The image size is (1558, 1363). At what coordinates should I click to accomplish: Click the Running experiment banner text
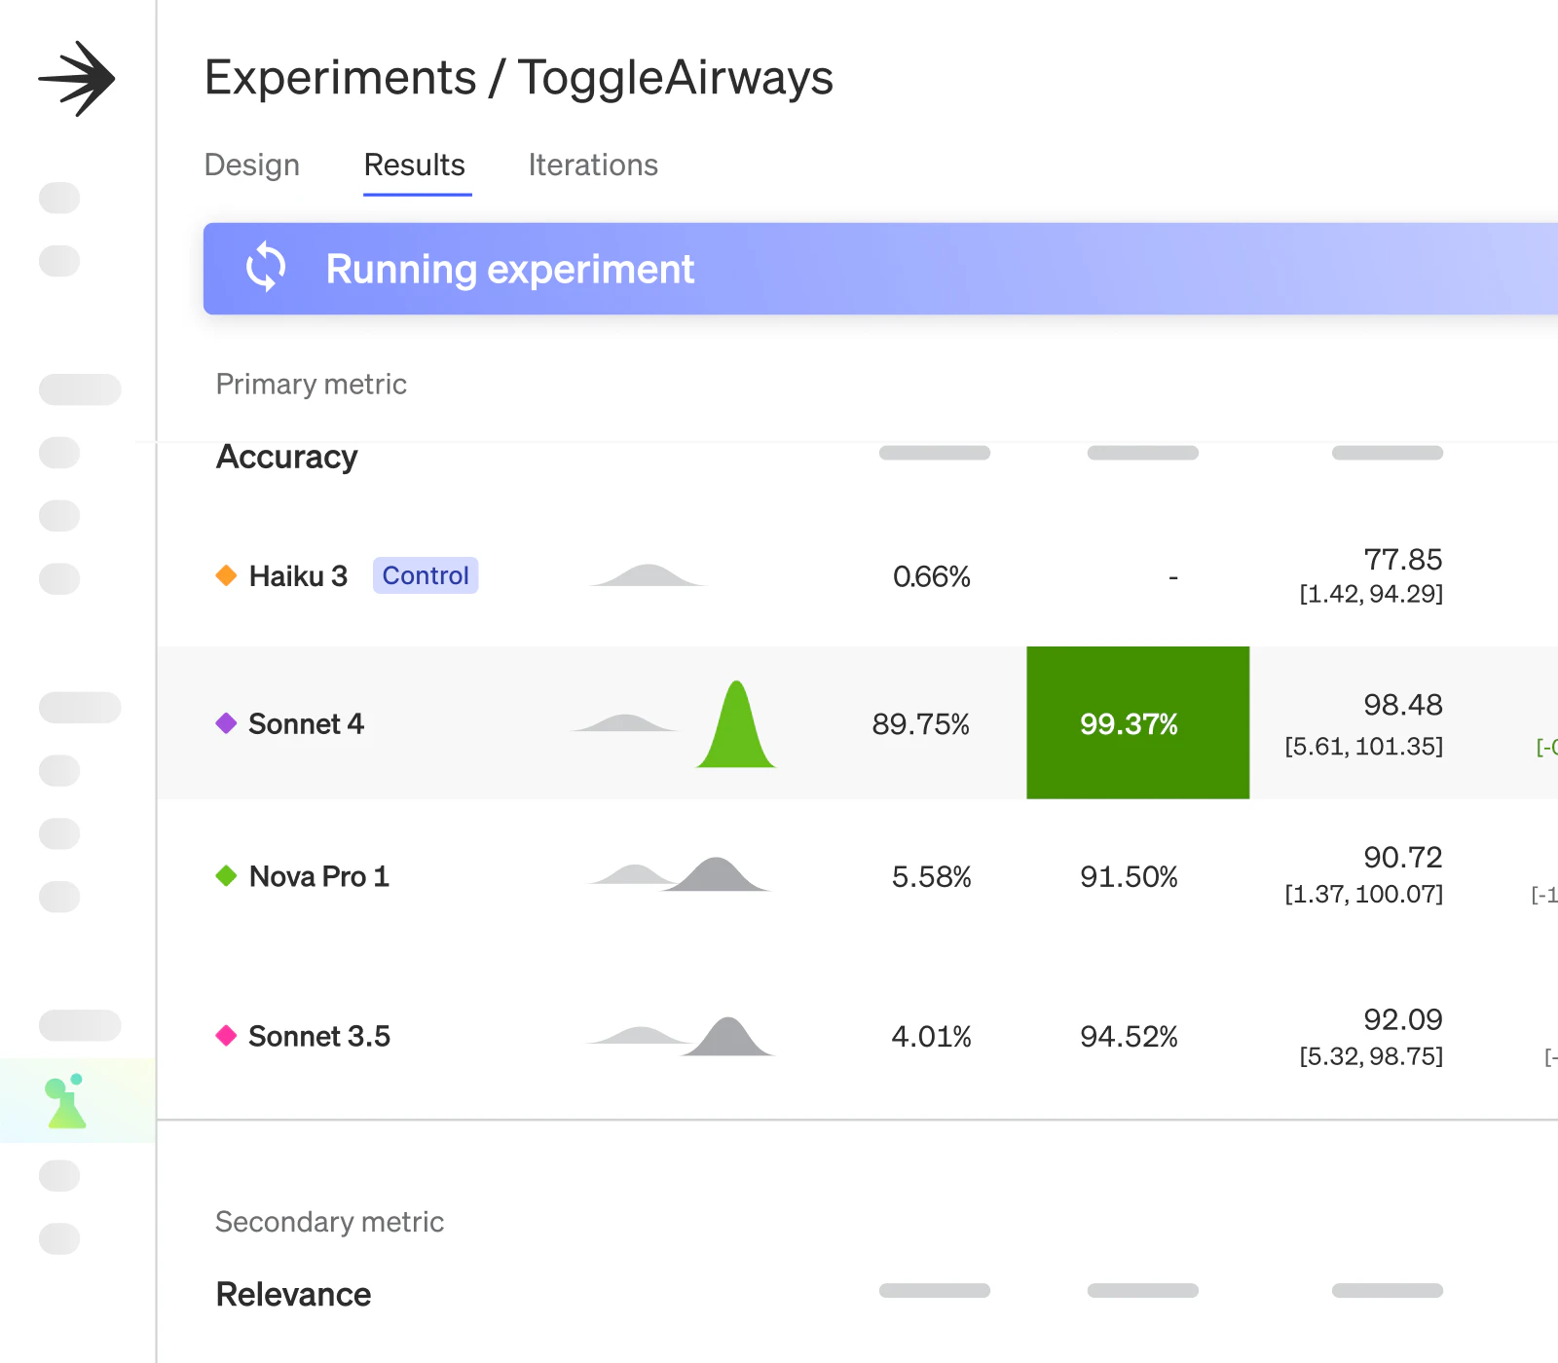(510, 270)
